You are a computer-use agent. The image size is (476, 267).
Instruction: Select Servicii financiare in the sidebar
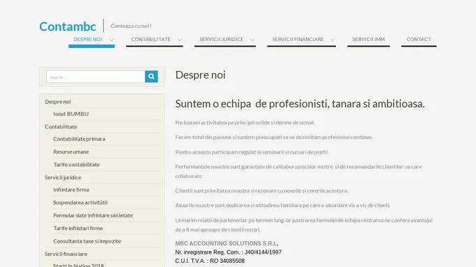point(66,254)
